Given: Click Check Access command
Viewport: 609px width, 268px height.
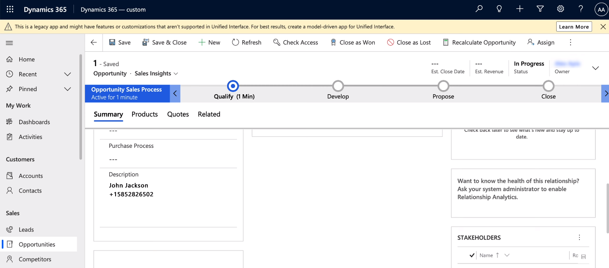Looking at the screenshot, I should point(296,42).
